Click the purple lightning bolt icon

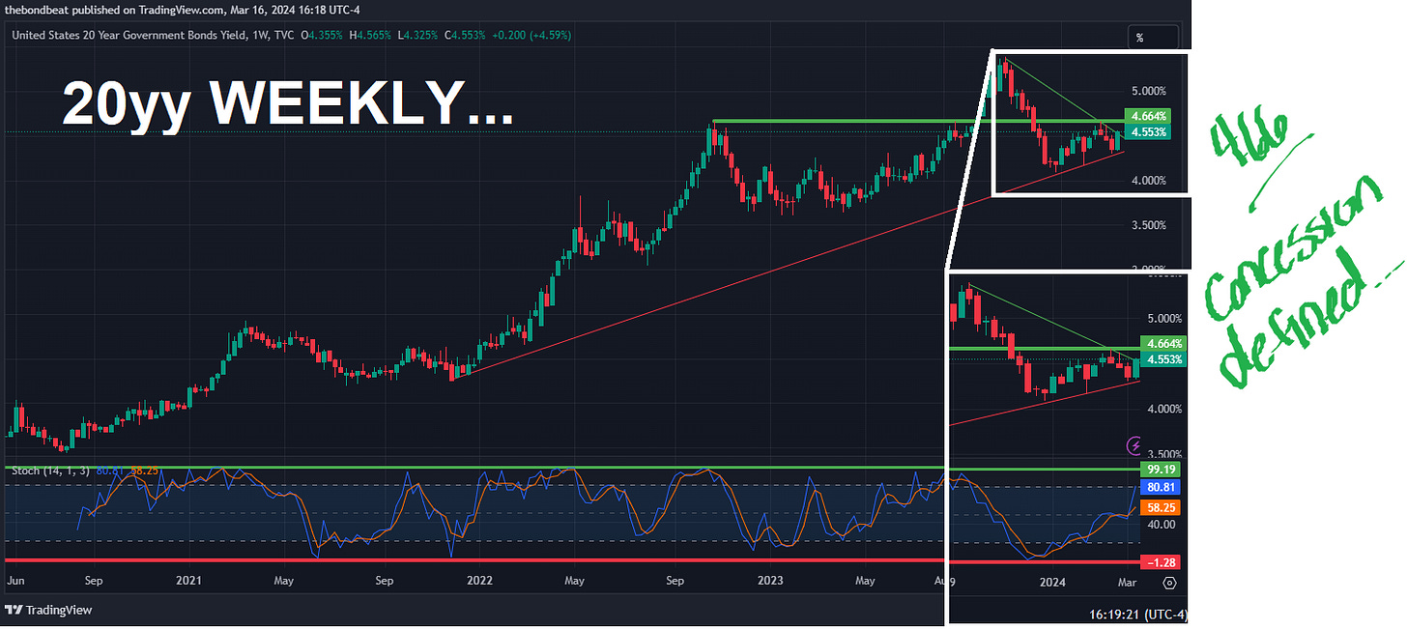[1135, 445]
